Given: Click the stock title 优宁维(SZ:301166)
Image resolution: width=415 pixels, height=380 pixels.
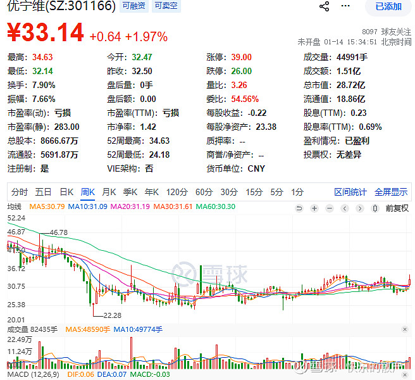Looking at the screenshot, I should click(x=61, y=6).
